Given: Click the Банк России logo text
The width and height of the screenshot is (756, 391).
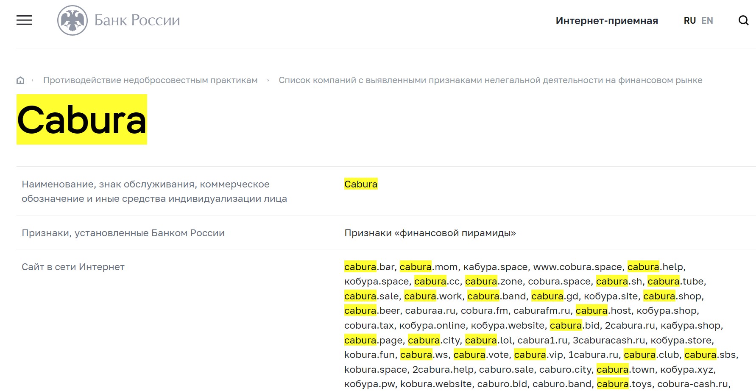Looking at the screenshot, I should coord(137,20).
